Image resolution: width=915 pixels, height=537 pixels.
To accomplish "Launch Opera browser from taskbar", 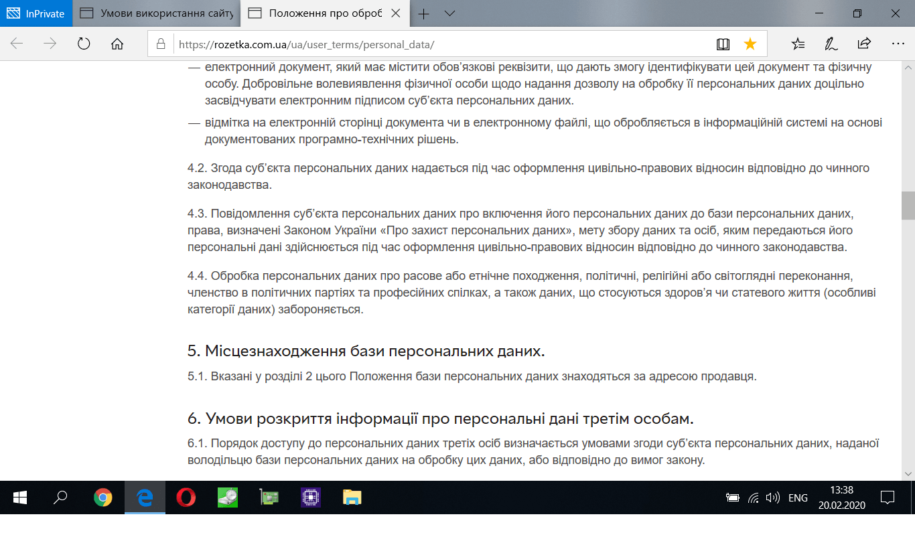I will [x=186, y=497].
